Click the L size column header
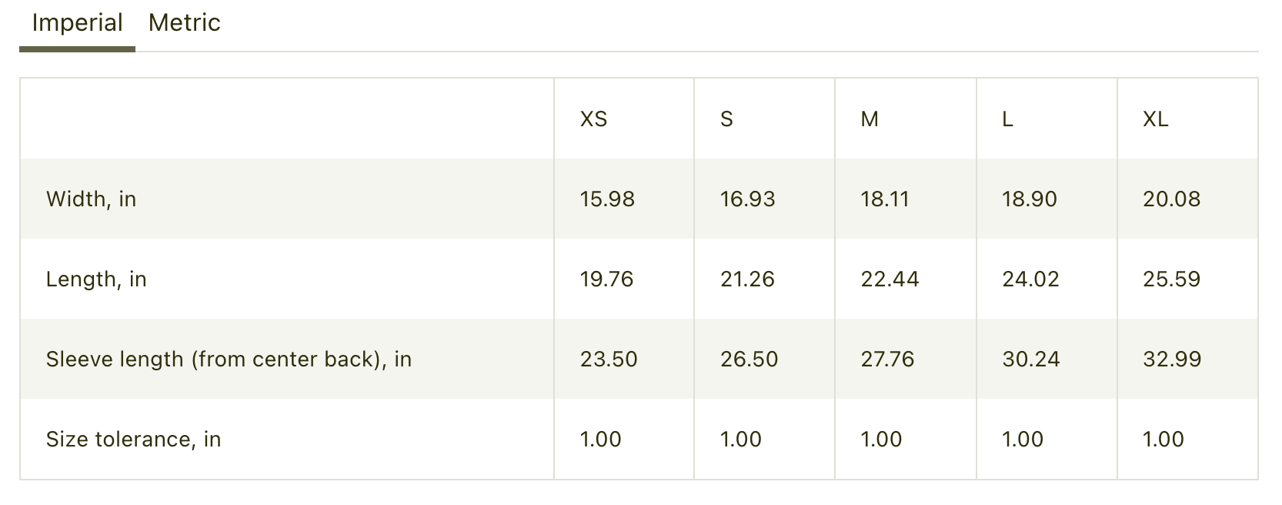Screen dimensions: 1282x505 [1007, 119]
